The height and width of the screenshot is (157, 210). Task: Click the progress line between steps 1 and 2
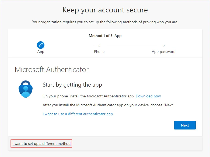click(x=69, y=45)
